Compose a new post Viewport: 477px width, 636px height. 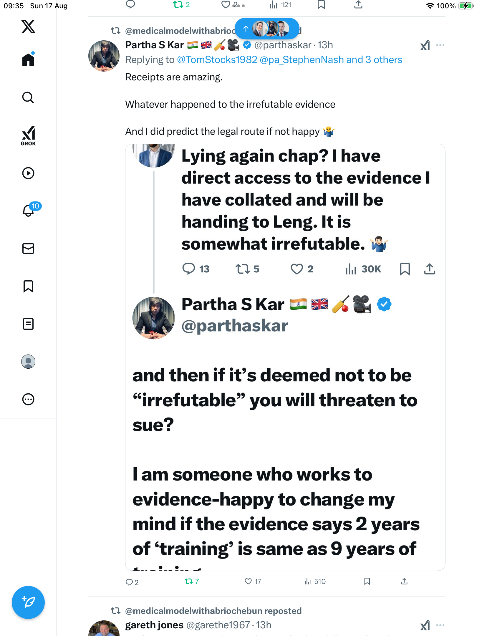click(x=28, y=602)
